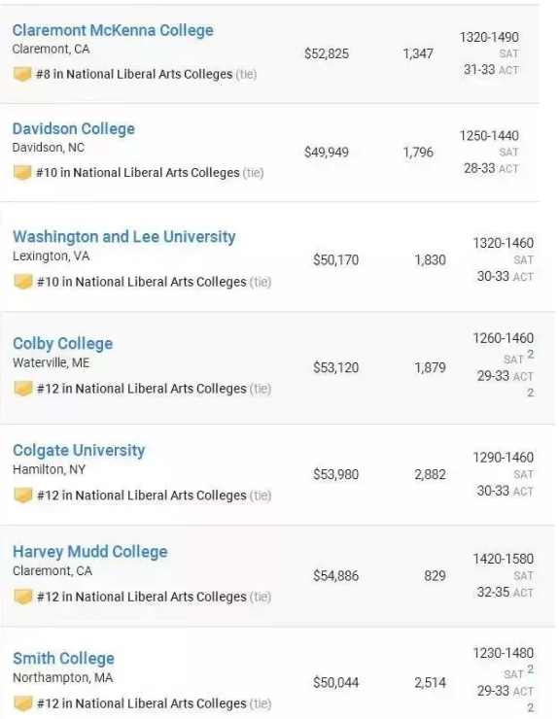Click footnote 2 next to Smith SAT
559x719 pixels.
[531, 669]
